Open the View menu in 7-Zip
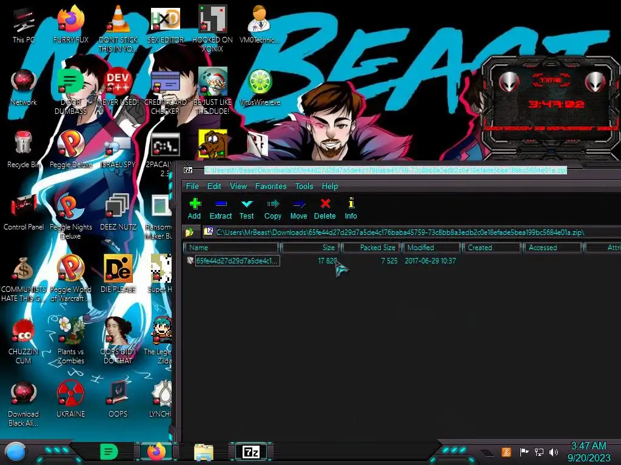This screenshot has height=465, width=621. [x=238, y=186]
